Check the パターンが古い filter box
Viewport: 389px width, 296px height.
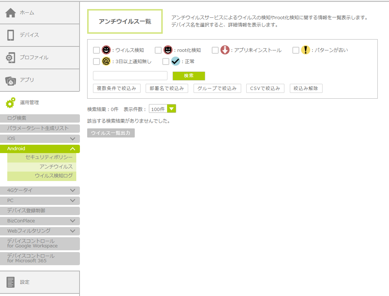[296, 50]
